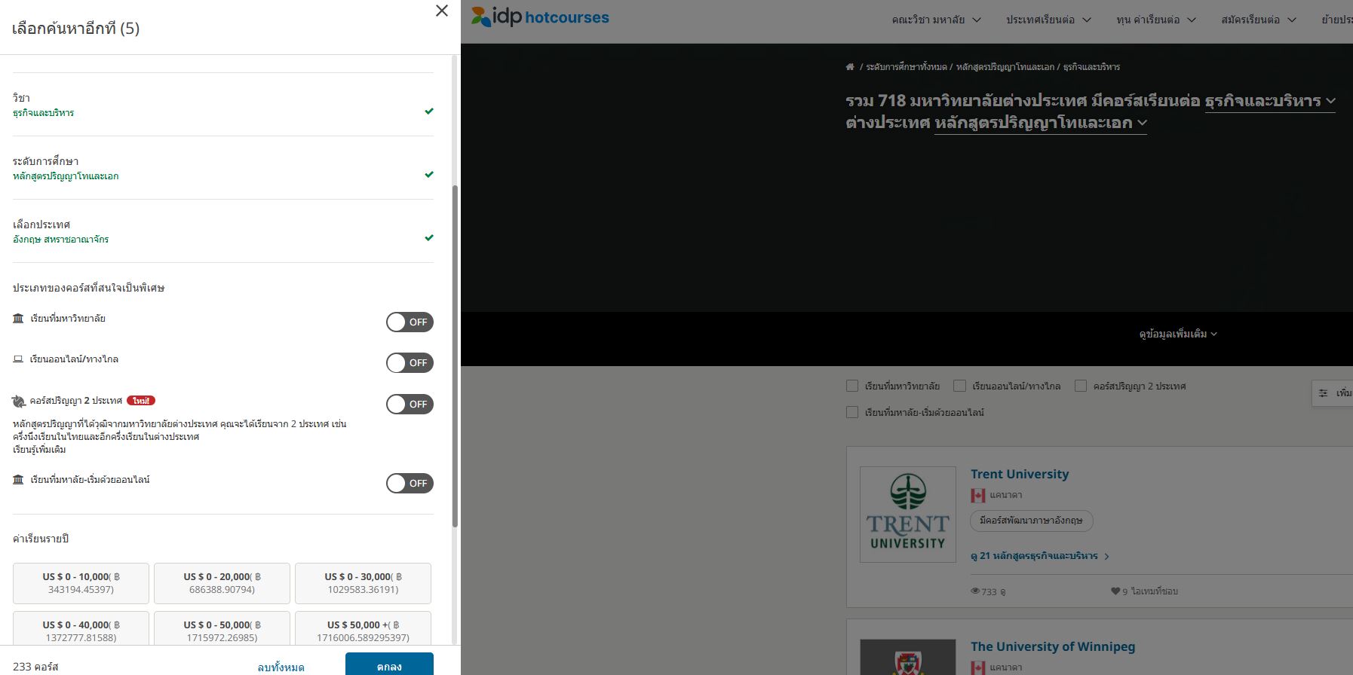The image size is (1353, 675).
Task: Click the green checkmark in ระดับการศึกษา row
Action: (429, 175)
